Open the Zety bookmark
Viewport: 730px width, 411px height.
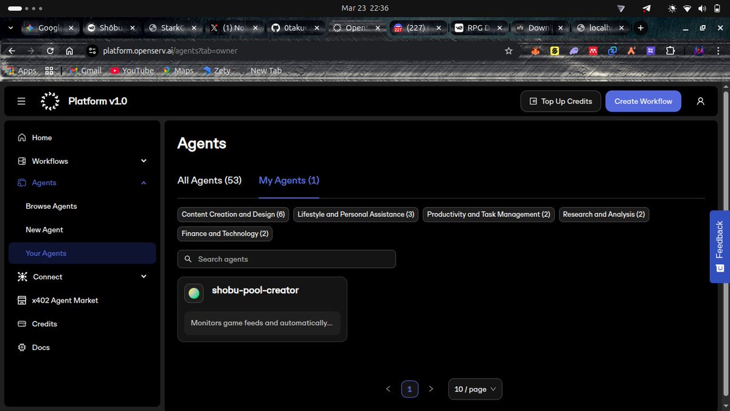(x=217, y=71)
